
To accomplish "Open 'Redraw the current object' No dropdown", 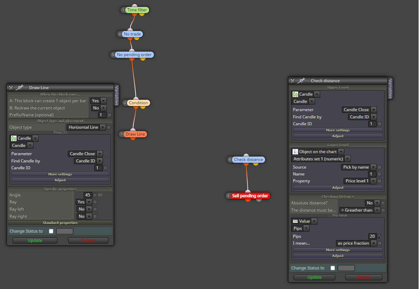I will click(x=99, y=108).
